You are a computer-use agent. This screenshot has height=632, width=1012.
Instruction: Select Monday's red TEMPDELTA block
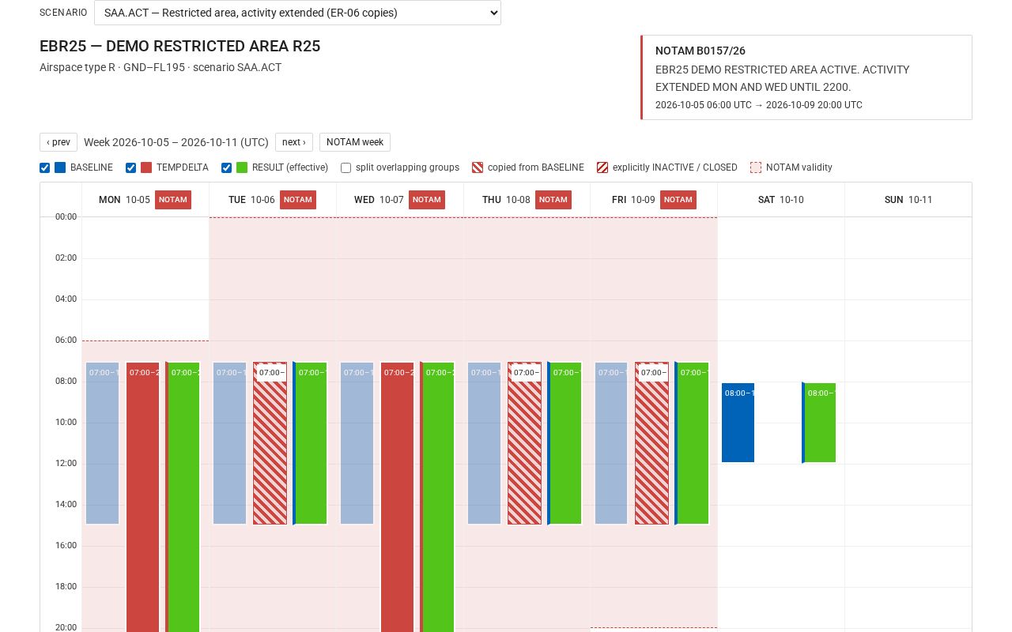[x=143, y=497]
